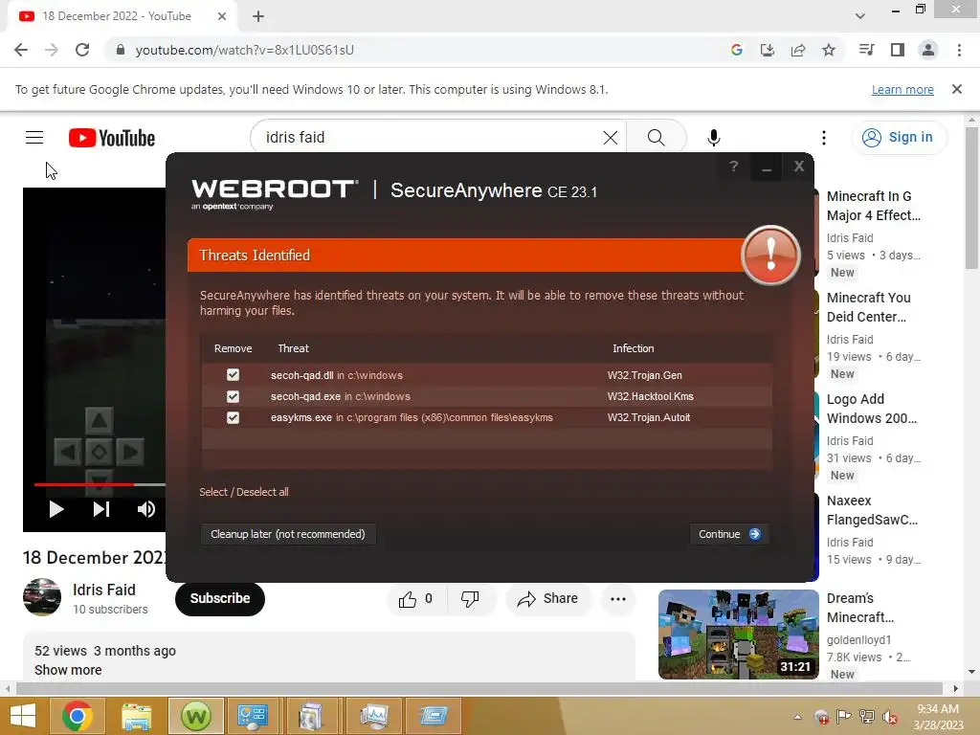This screenshot has height=735, width=980.
Task: Click the Sign in button
Action: (898, 138)
